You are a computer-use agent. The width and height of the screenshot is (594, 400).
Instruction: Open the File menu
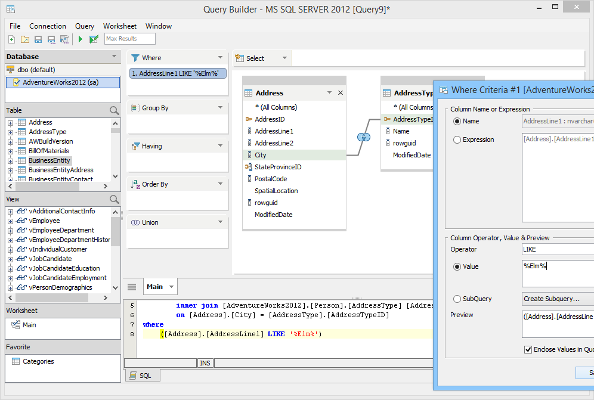pos(15,26)
